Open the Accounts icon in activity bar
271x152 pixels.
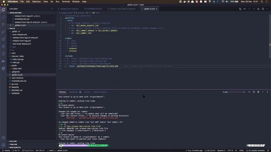click(x=3, y=138)
